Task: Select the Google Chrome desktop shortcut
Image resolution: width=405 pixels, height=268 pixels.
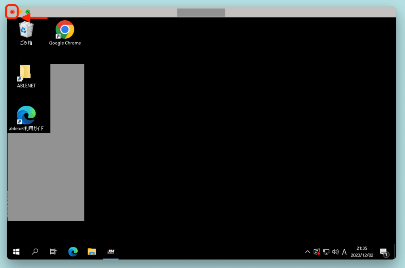Action: click(65, 31)
